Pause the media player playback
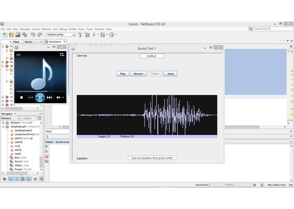 40,97
